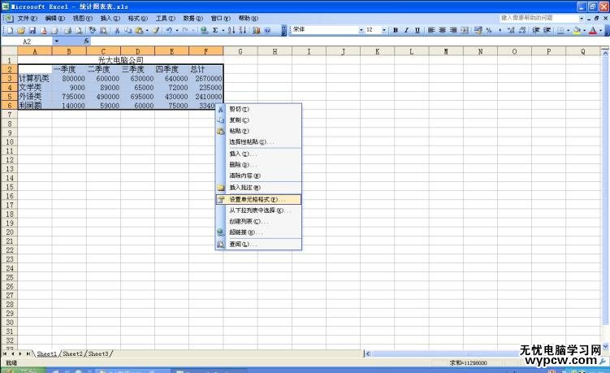
Task: Cut selection using the scissors icon
Action: [x=117, y=30]
